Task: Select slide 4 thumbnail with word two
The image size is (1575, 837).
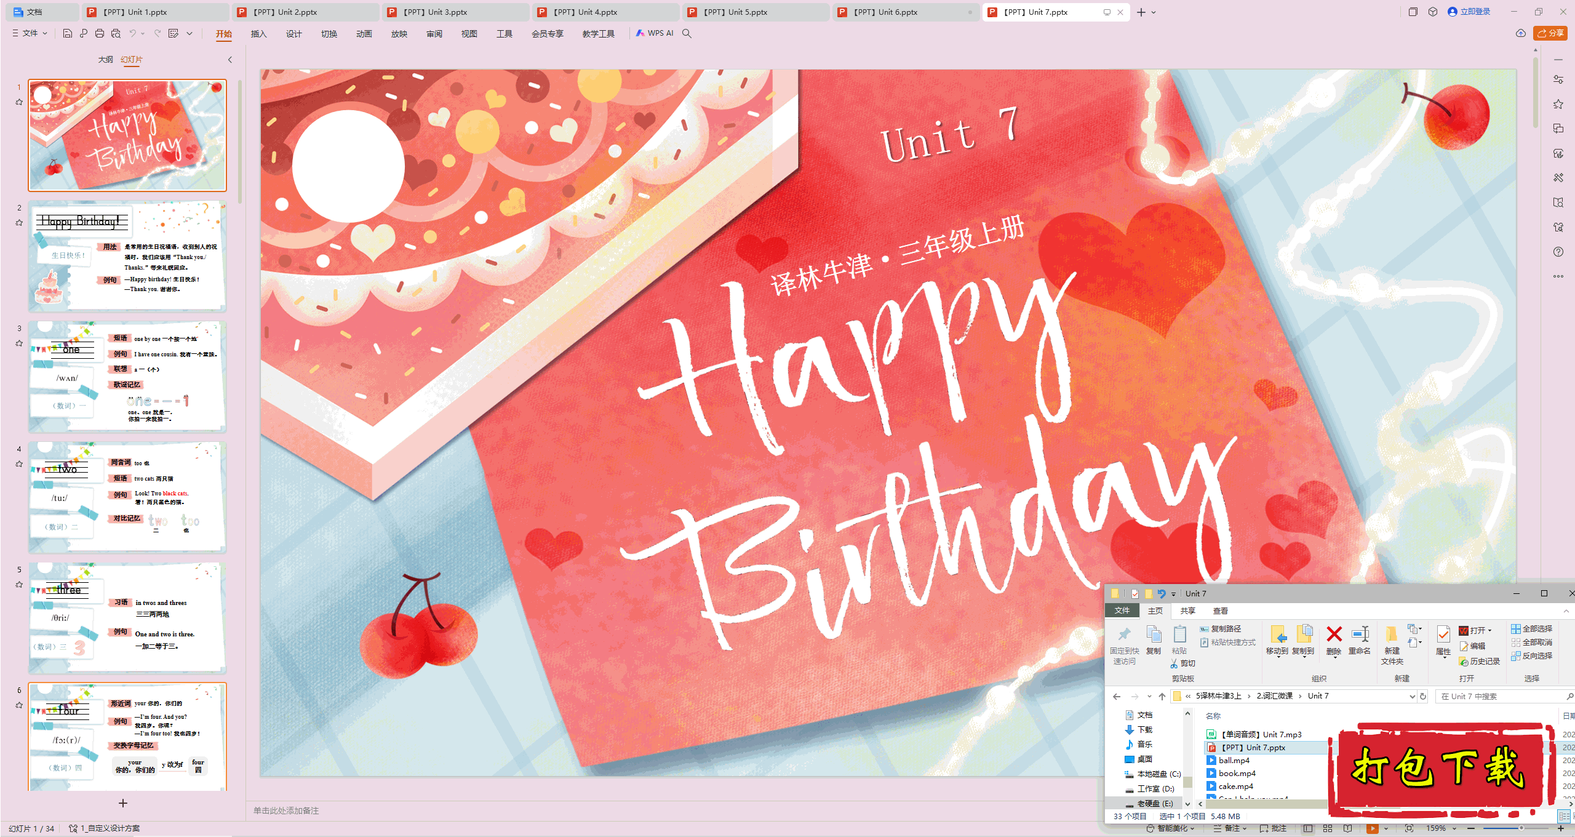Action: click(x=127, y=497)
